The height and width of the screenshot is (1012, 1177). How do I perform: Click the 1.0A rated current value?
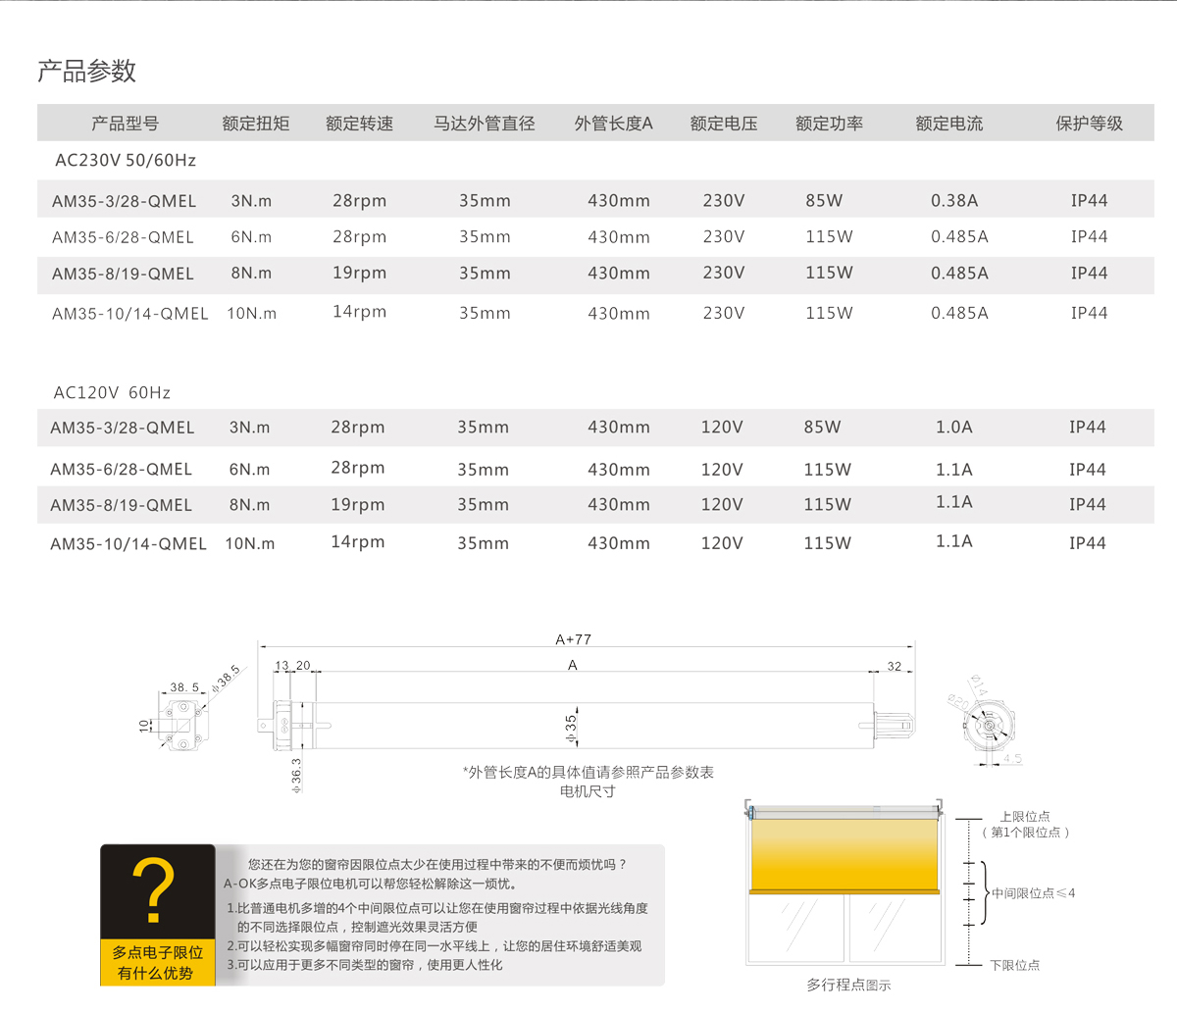point(953,427)
